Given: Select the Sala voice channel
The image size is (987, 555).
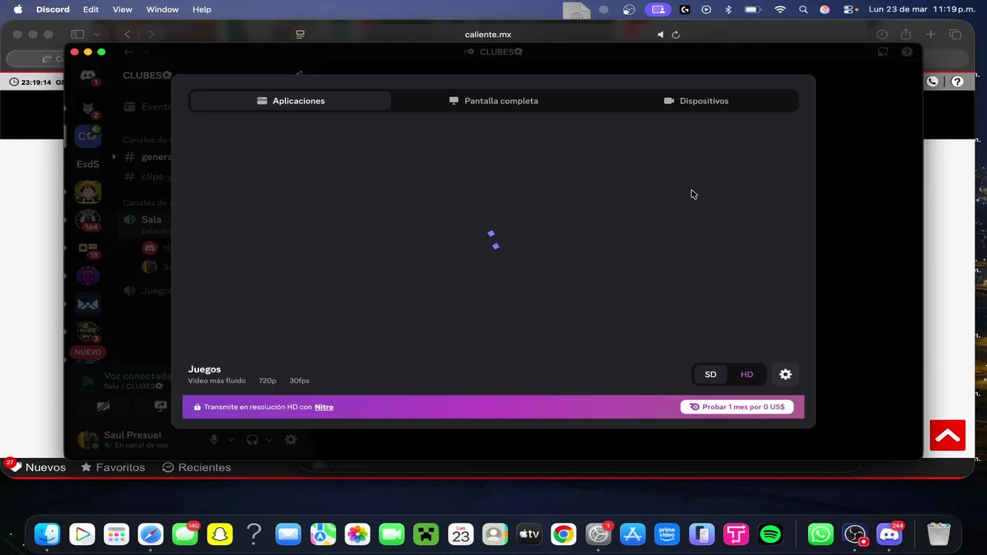Looking at the screenshot, I should (x=151, y=220).
